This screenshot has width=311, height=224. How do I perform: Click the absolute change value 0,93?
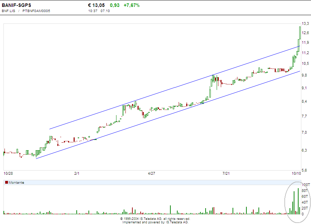115,6
